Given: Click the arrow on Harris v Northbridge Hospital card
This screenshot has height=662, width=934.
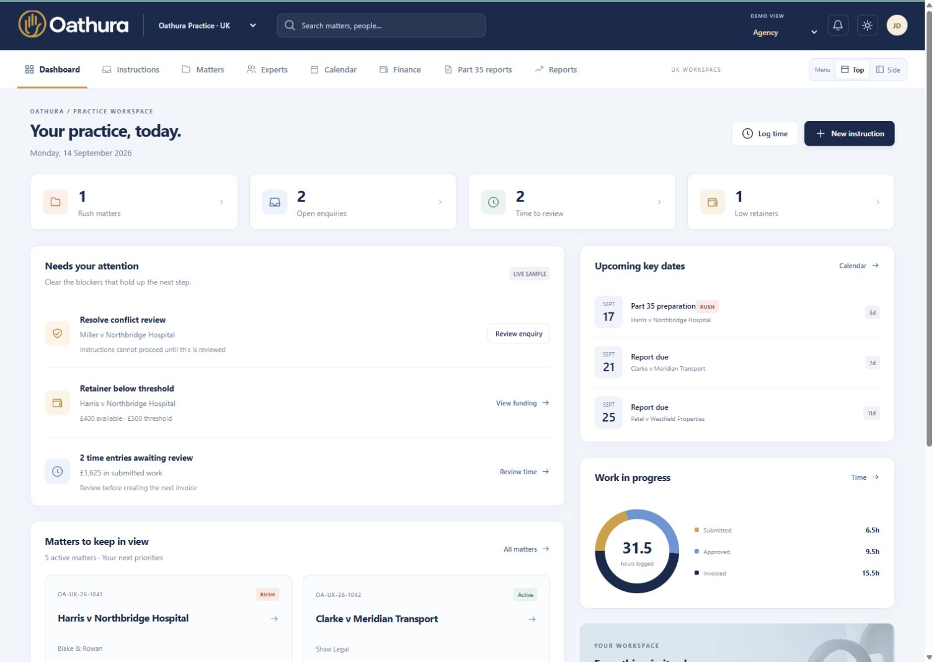Looking at the screenshot, I should [x=274, y=619].
